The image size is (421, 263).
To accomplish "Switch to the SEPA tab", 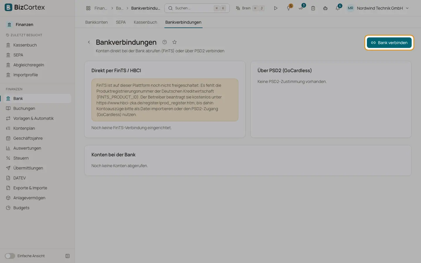I will tap(121, 22).
